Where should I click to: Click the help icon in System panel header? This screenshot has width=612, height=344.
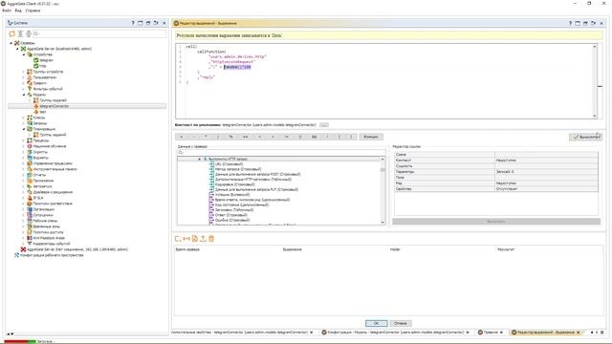133,23
